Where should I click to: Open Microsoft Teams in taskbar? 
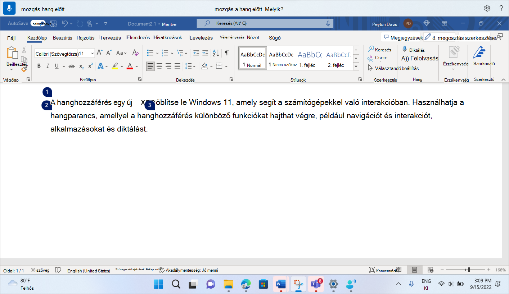tap(316, 284)
